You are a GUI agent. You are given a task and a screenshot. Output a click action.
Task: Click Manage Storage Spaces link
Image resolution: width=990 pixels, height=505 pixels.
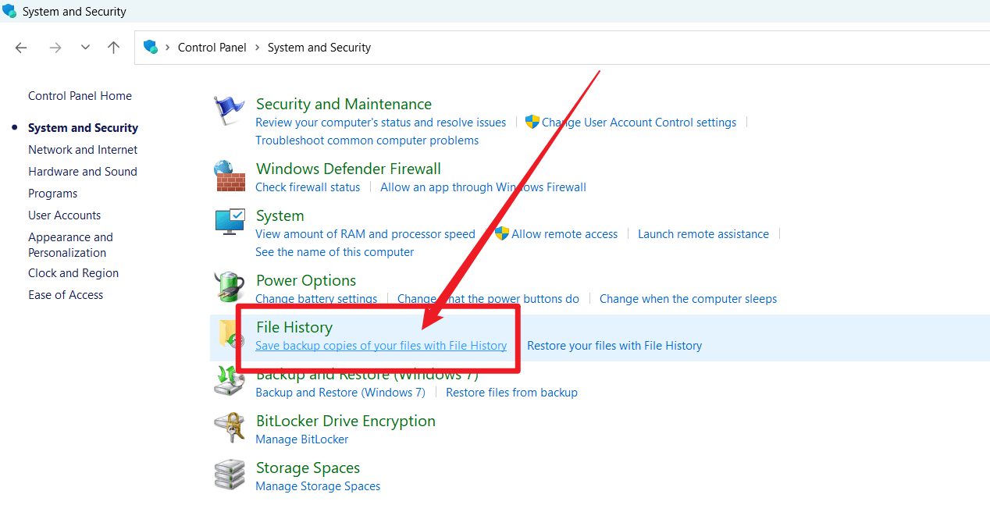coord(318,486)
